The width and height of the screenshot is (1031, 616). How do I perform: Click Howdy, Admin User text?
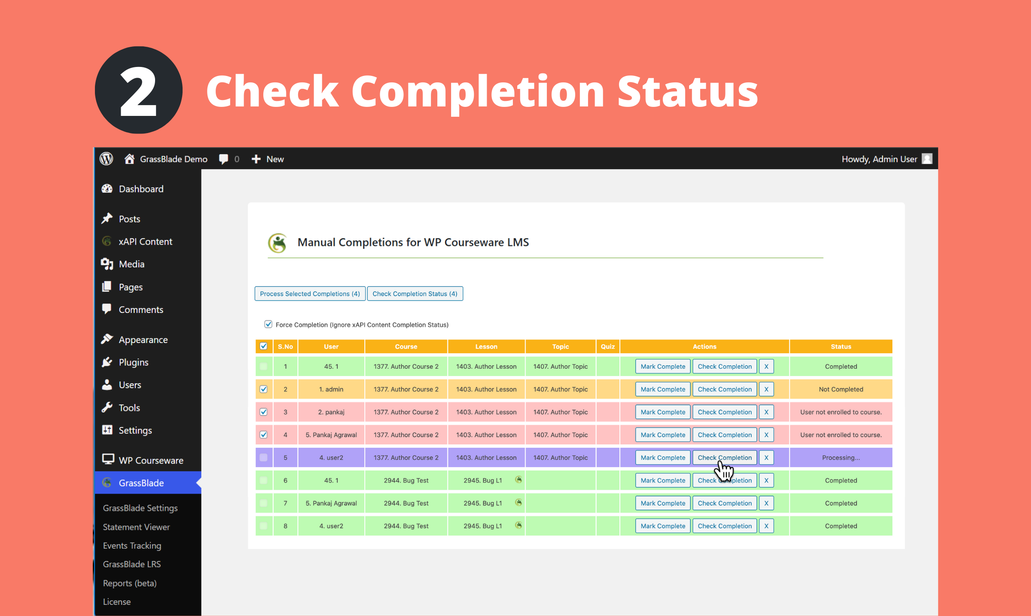coord(879,159)
